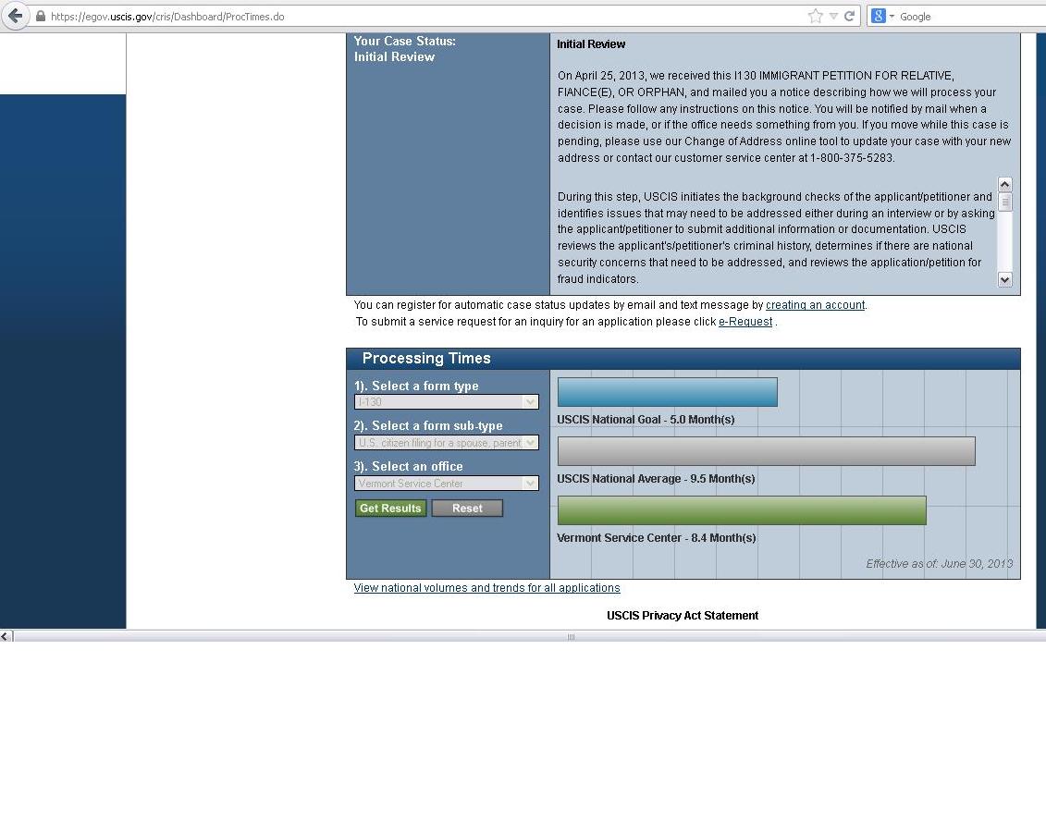Focus the Google search box
The height and width of the screenshot is (834, 1046).
click(971, 17)
